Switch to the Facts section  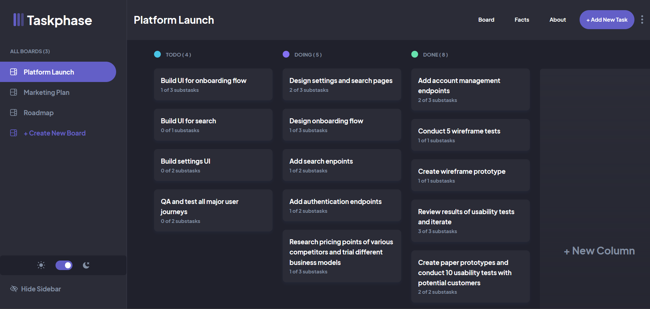(522, 20)
